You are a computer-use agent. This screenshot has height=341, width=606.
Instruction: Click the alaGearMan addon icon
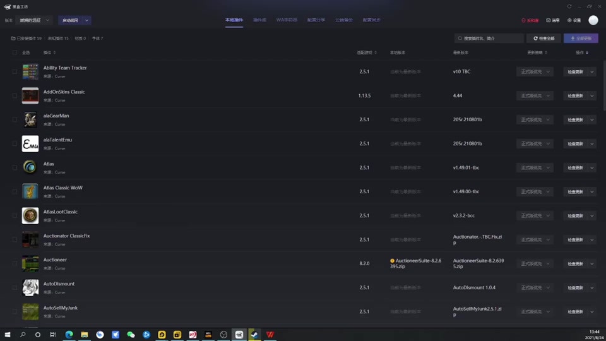click(x=30, y=119)
